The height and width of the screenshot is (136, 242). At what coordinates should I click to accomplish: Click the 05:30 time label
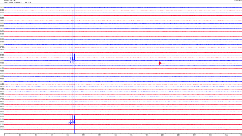tap(2, 37)
